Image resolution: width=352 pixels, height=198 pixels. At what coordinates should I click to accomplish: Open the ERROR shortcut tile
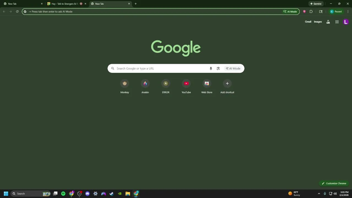point(166,87)
